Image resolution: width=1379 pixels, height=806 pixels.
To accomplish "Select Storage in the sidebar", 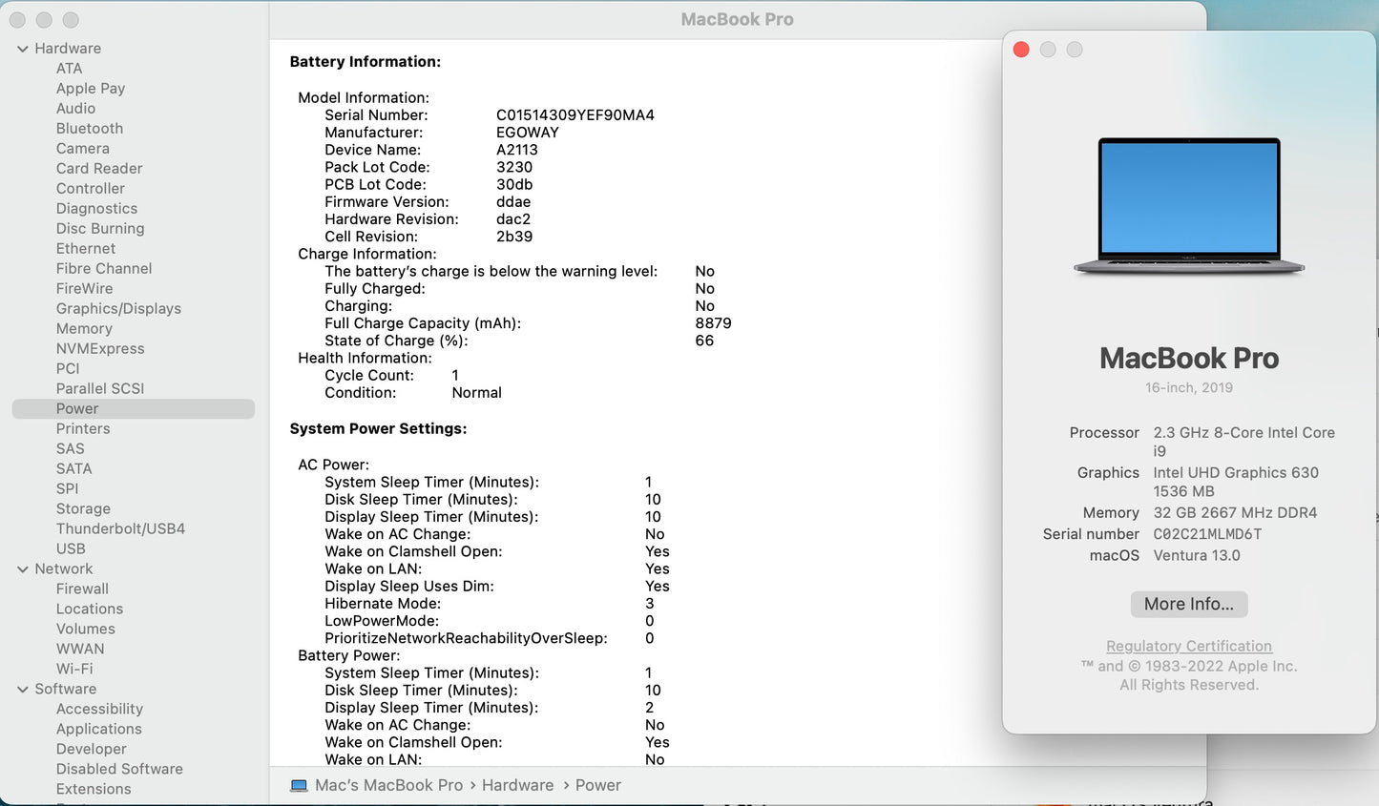I will [x=83, y=509].
